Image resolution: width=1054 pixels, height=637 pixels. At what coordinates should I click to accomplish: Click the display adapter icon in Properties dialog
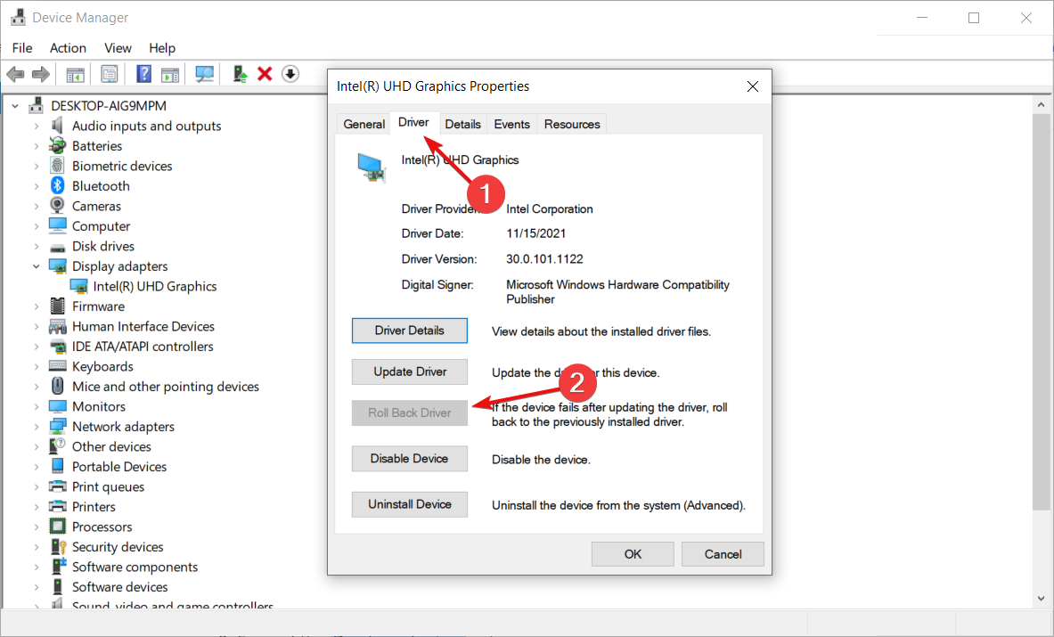pos(371,167)
